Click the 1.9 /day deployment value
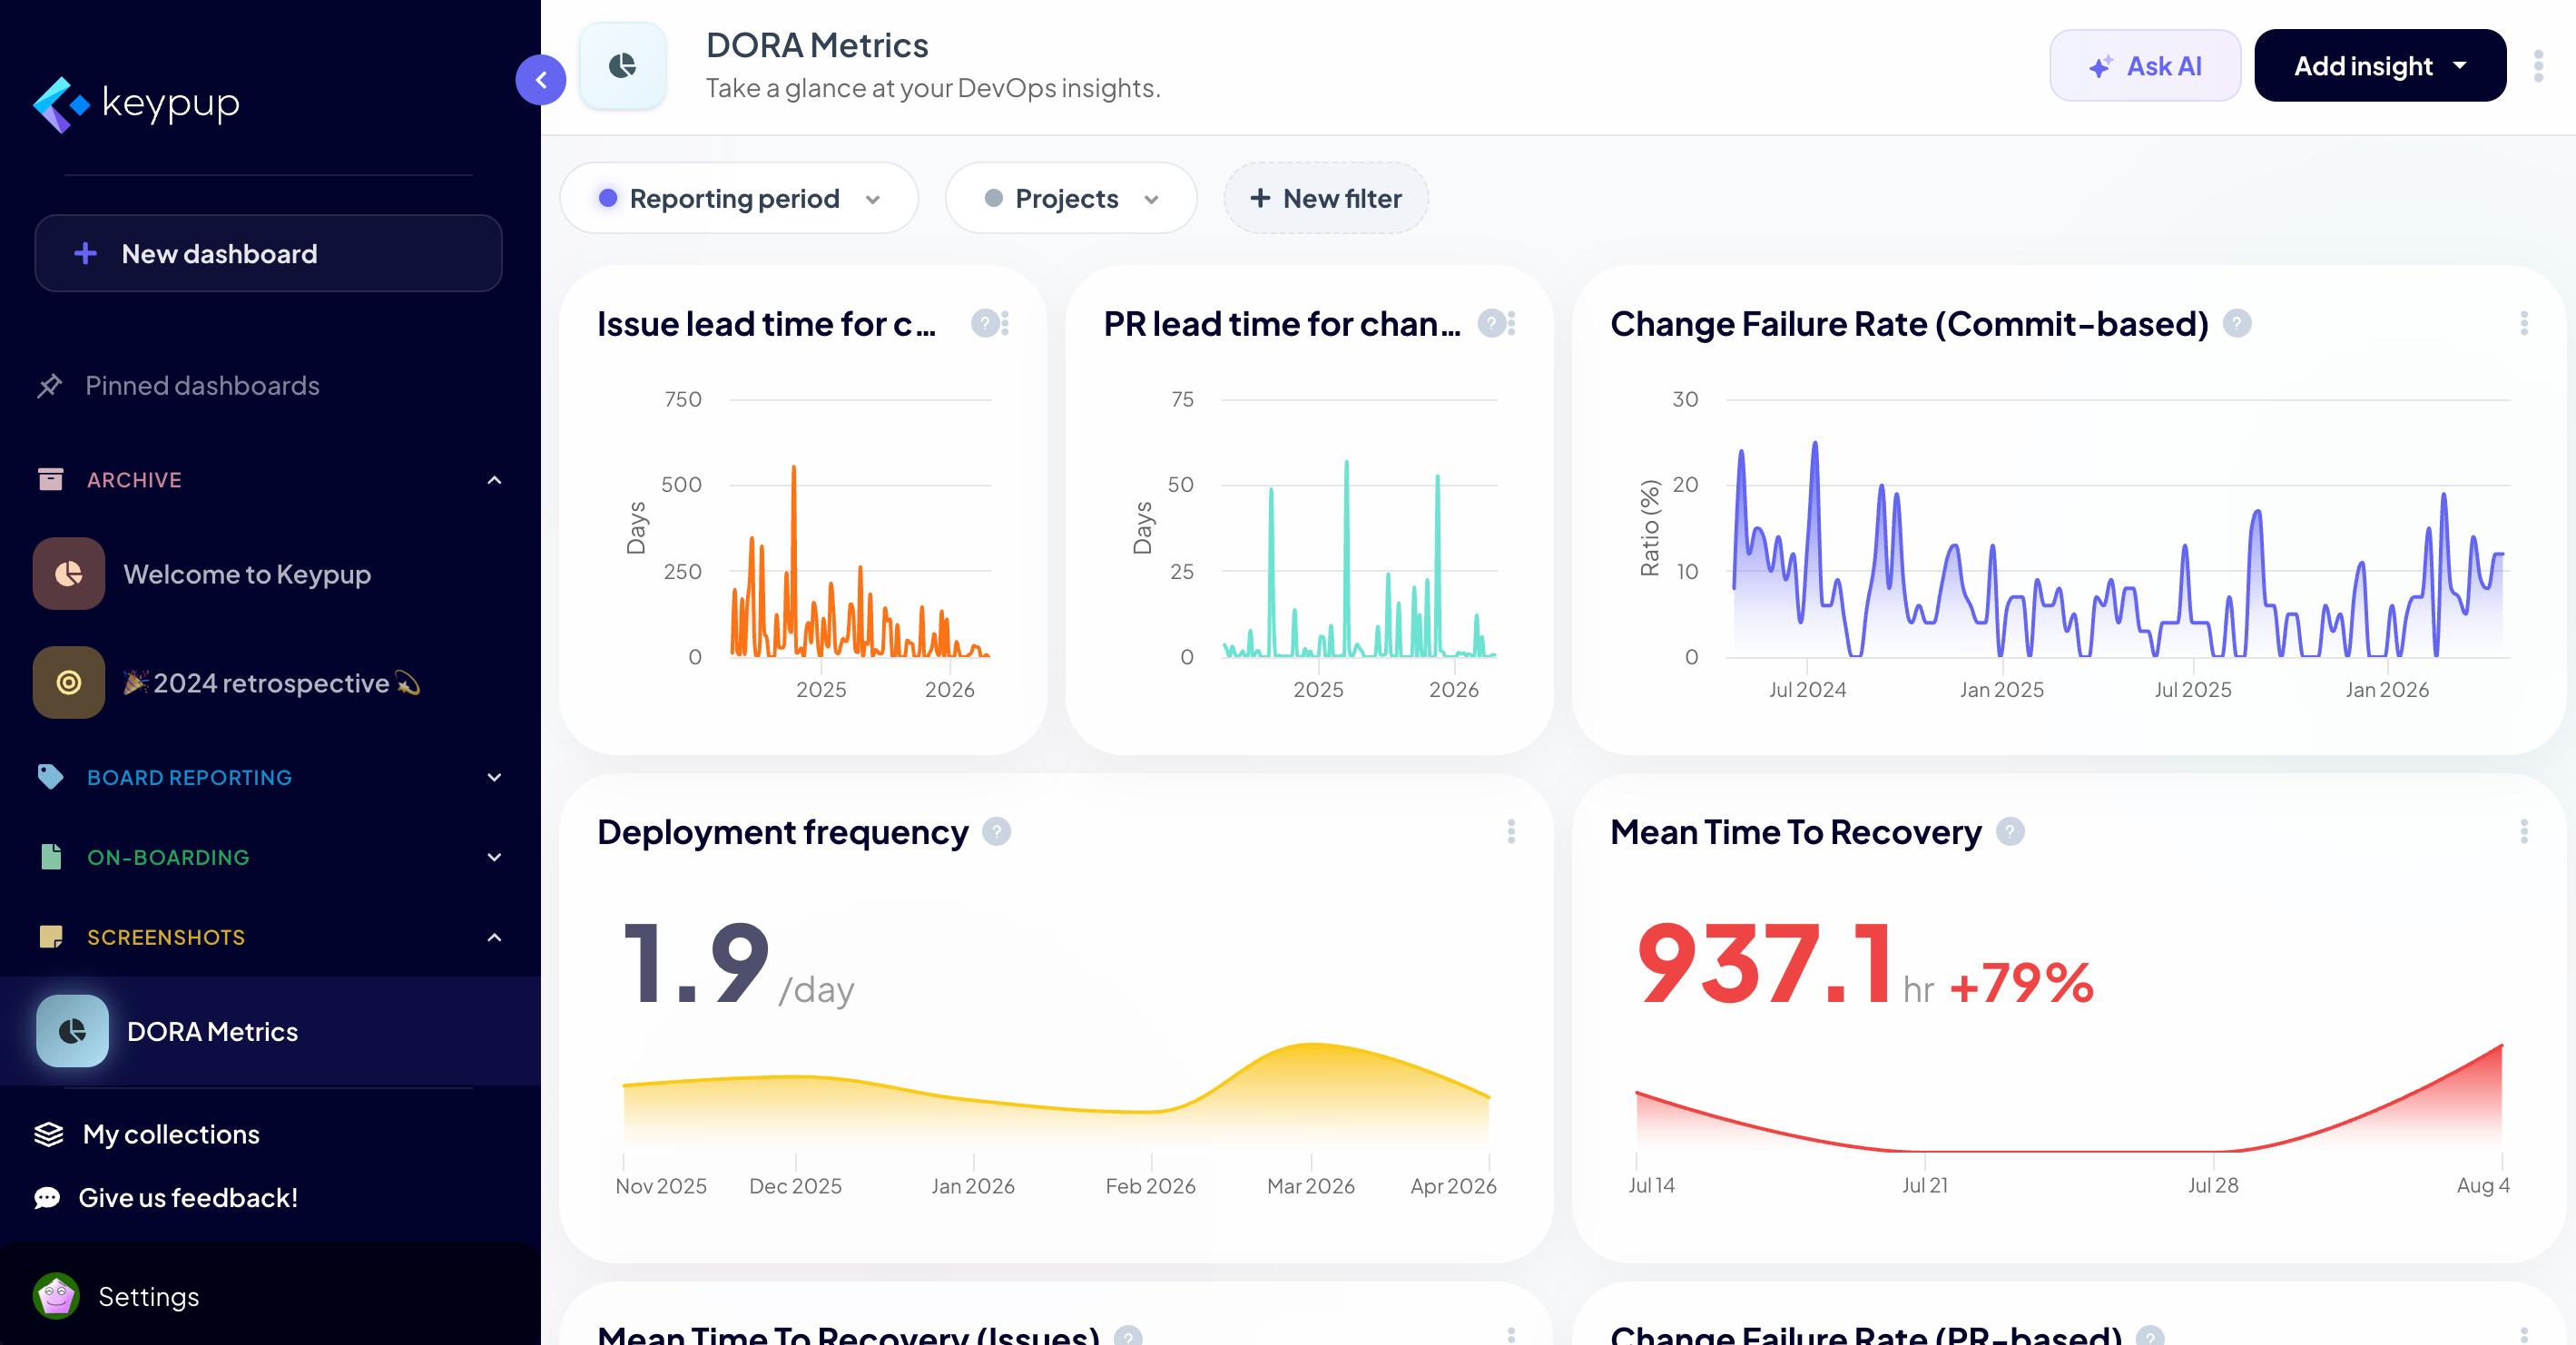The image size is (2576, 1345). [738, 964]
